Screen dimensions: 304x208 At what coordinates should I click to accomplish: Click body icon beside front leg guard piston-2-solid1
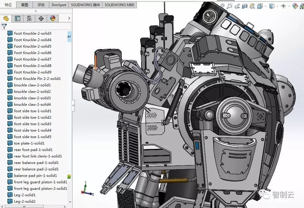tap(10, 188)
